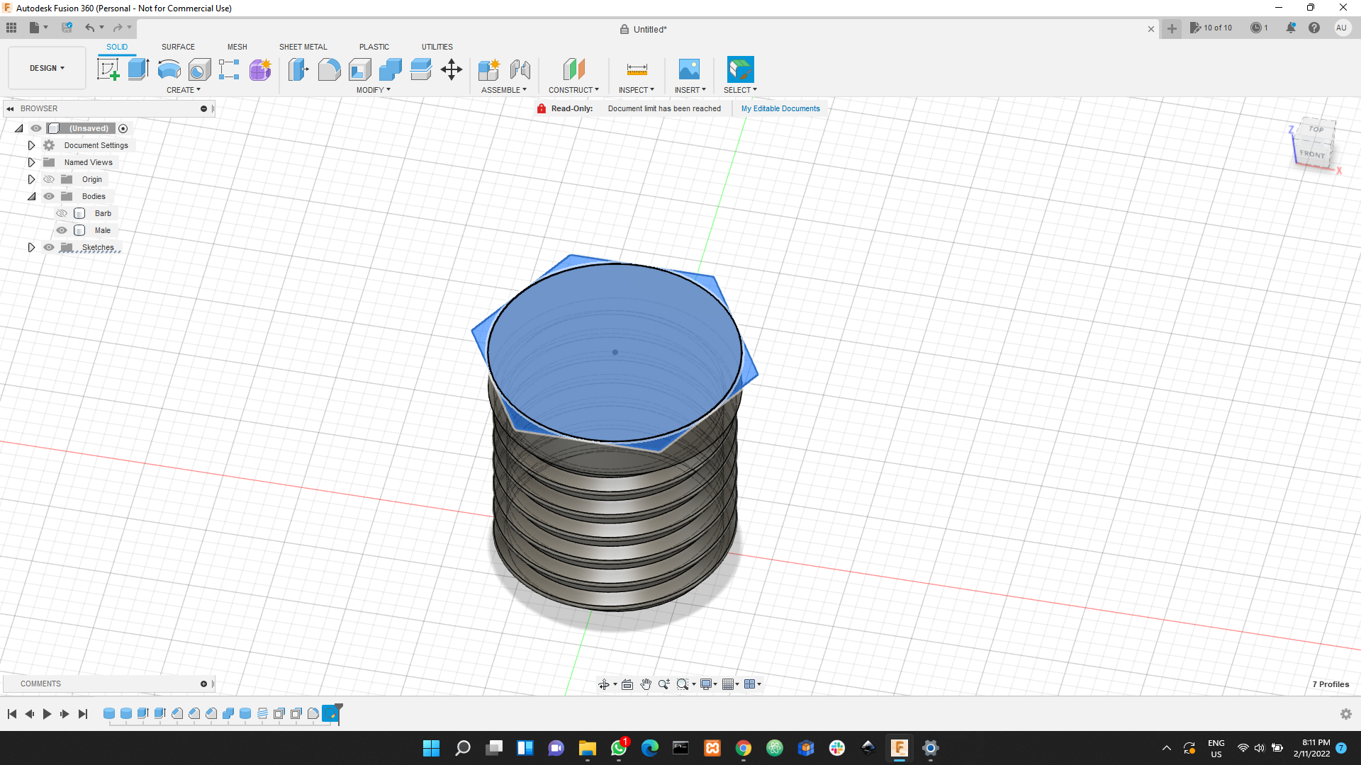
Task: Switch to the Sheet Metal tab
Action: [x=303, y=47]
